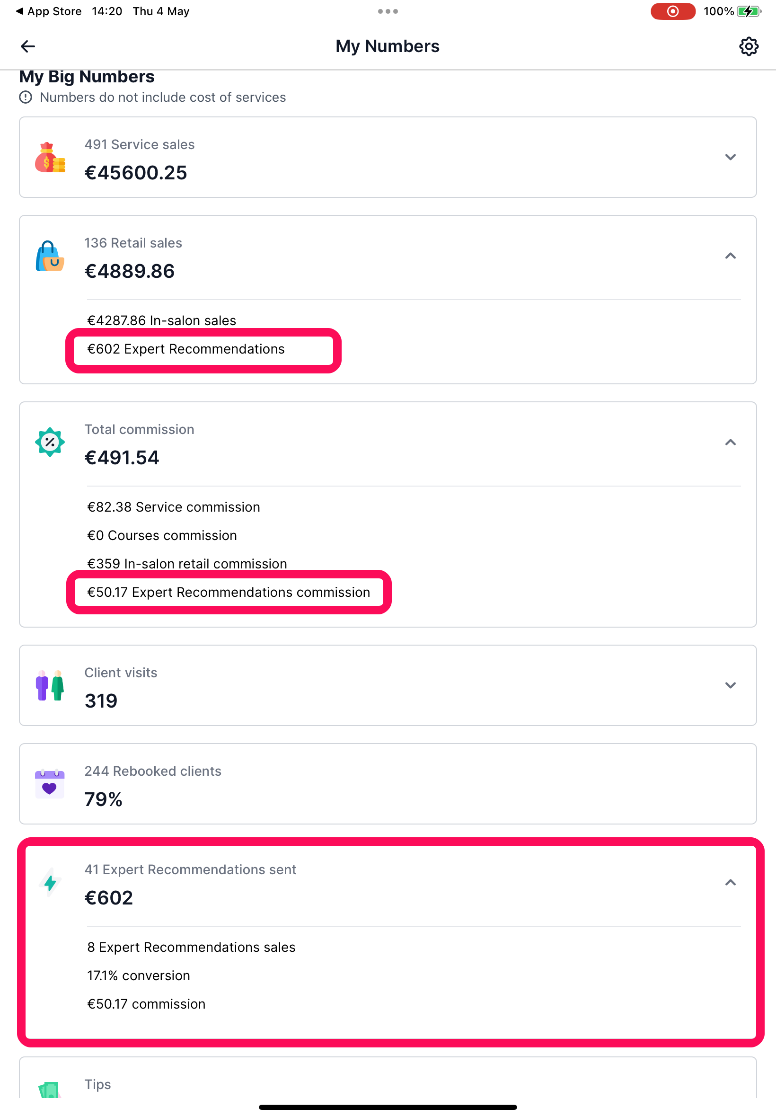Tap the info icon beside cost notice
The height and width of the screenshot is (1117, 776).
(x=26, y=97)
